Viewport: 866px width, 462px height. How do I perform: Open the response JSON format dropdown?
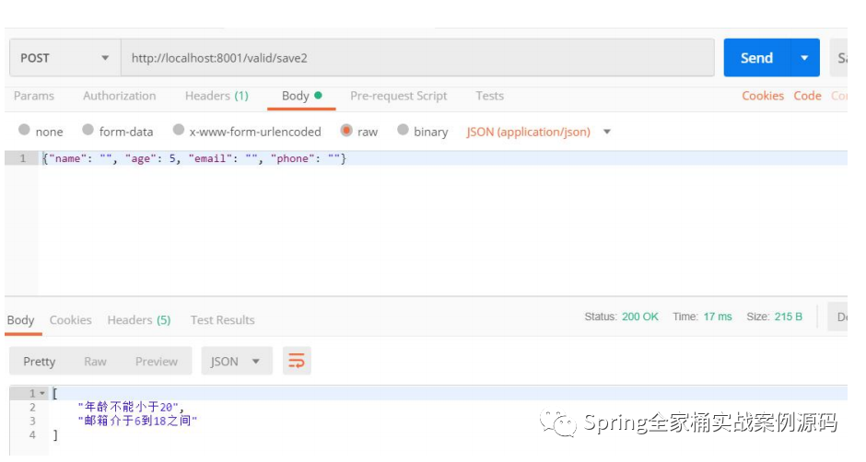click(237, 361)
